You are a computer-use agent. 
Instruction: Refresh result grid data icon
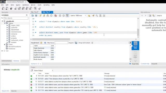pyautogui.click(x=45, y=43)
